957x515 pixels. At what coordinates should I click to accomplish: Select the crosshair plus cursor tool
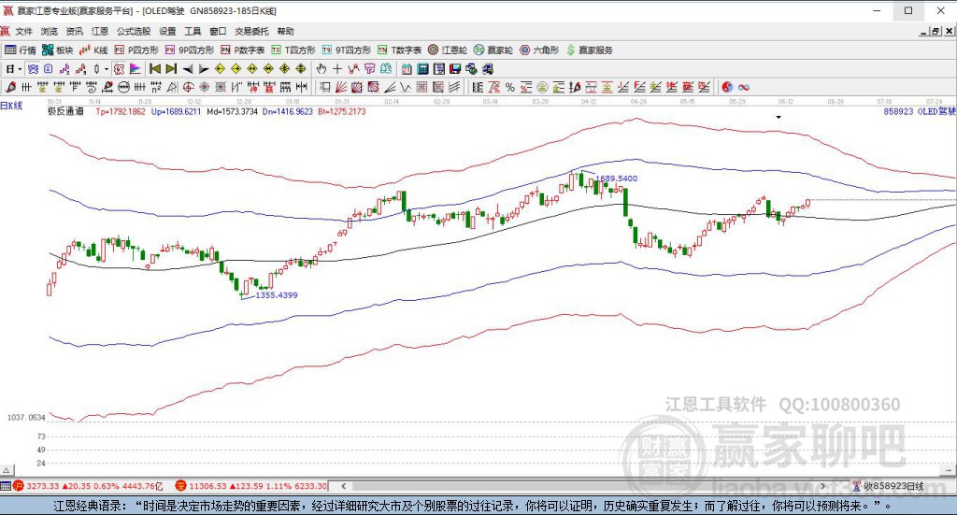tap(336, 69)
